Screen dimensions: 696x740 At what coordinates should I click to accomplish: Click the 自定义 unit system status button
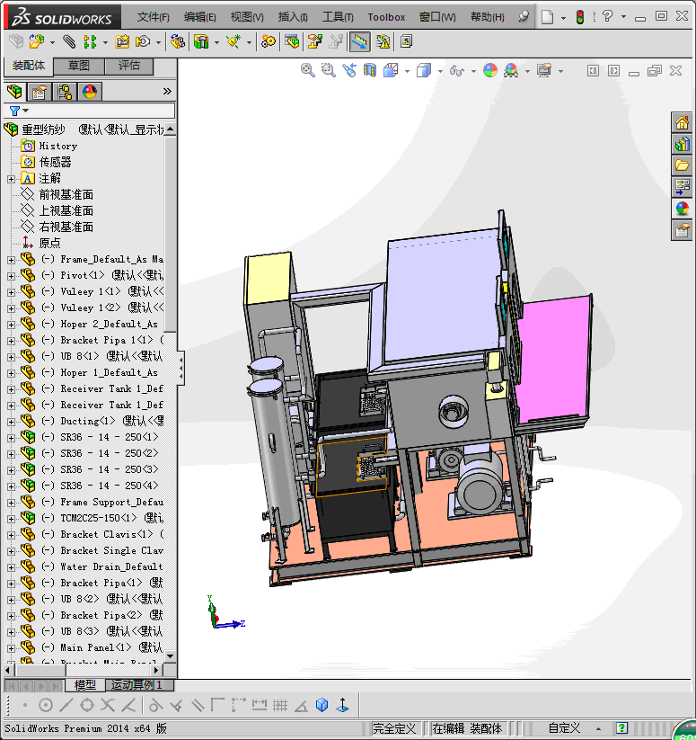tap(565, 728)
